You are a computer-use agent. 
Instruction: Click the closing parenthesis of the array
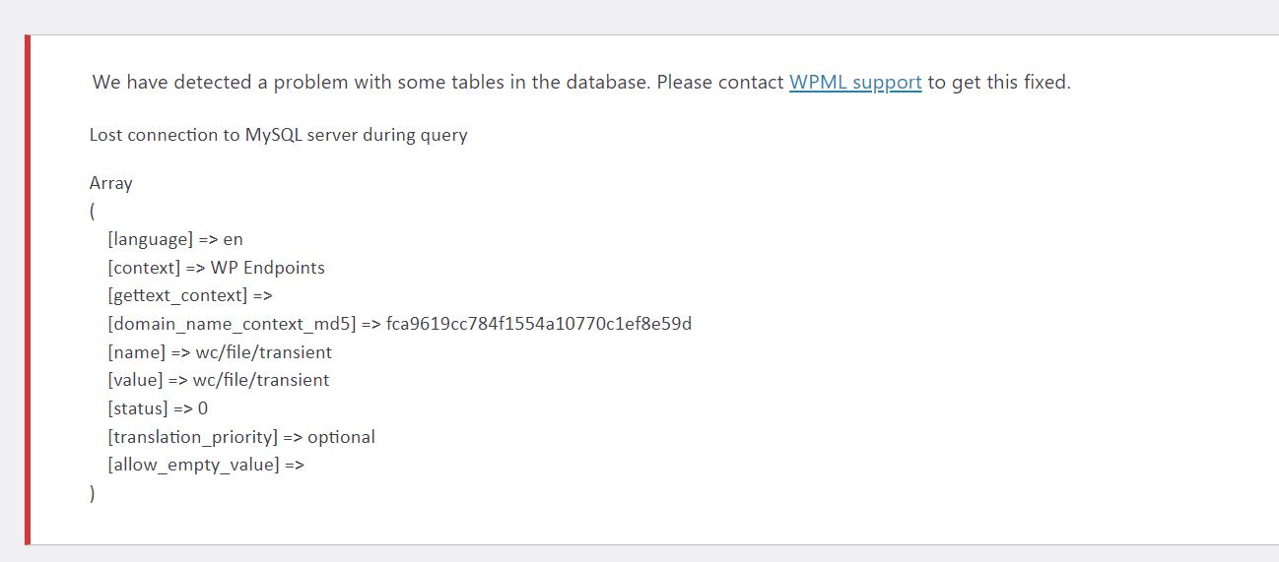pos(93,494)
